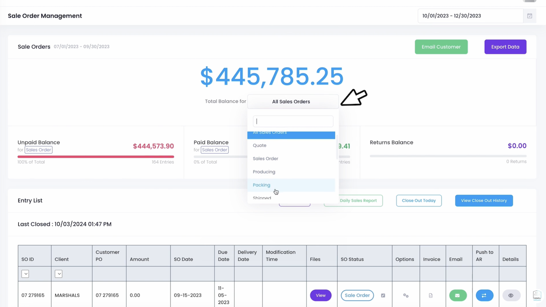Image resolution: width=546 pixels, height=307 pixels.
Task: Click the eye icon under Details
Action: point(511,295)
